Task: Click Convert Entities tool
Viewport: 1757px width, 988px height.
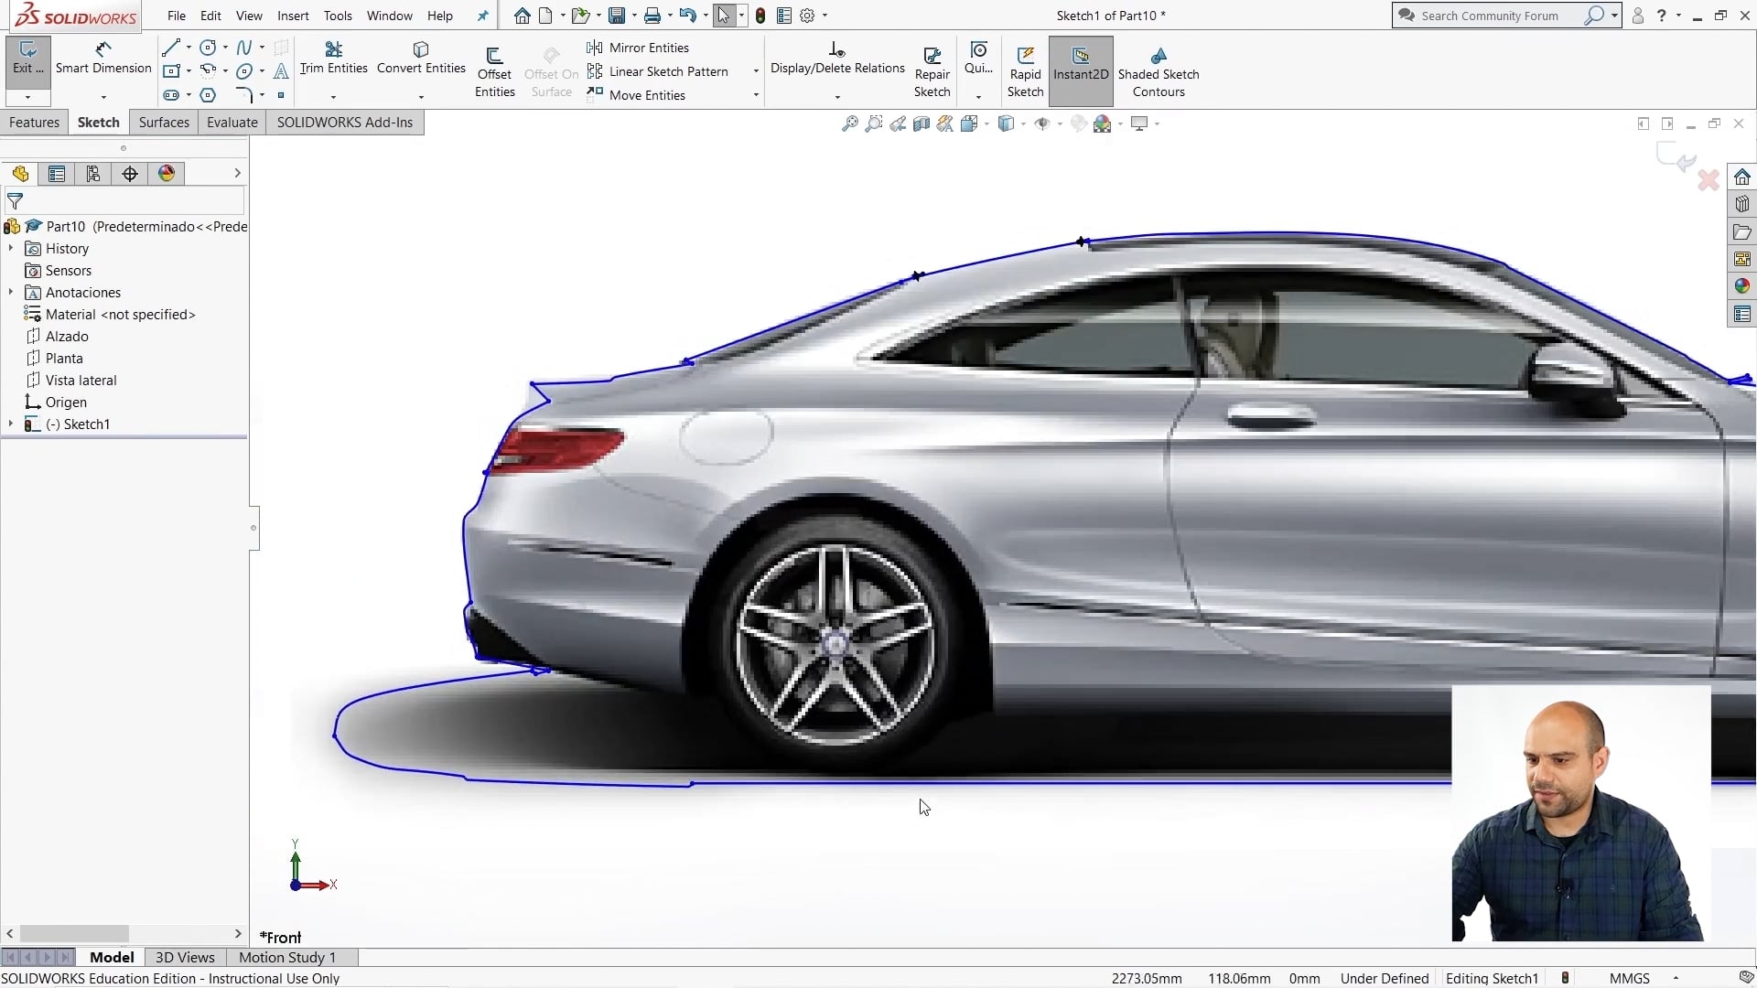Action: pos(421,58)
